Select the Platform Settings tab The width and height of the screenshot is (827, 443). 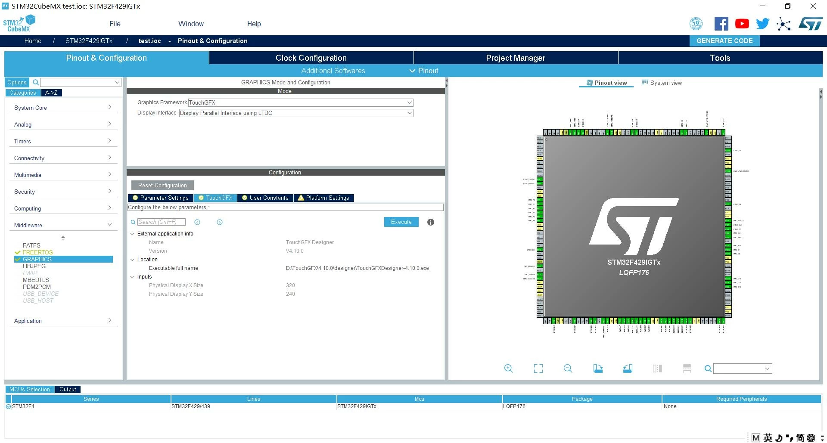click(323, 198)
